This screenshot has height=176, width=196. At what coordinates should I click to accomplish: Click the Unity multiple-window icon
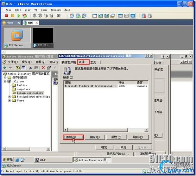113,16
